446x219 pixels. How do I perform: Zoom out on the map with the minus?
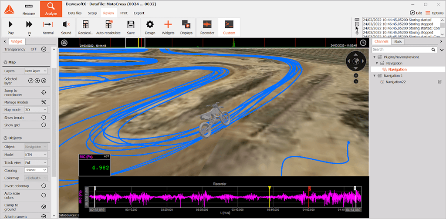pos(356,81)
